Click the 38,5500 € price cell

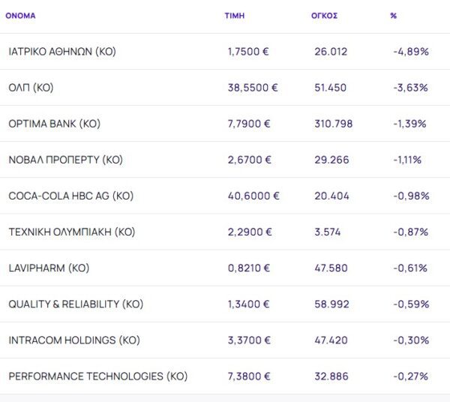253,88
